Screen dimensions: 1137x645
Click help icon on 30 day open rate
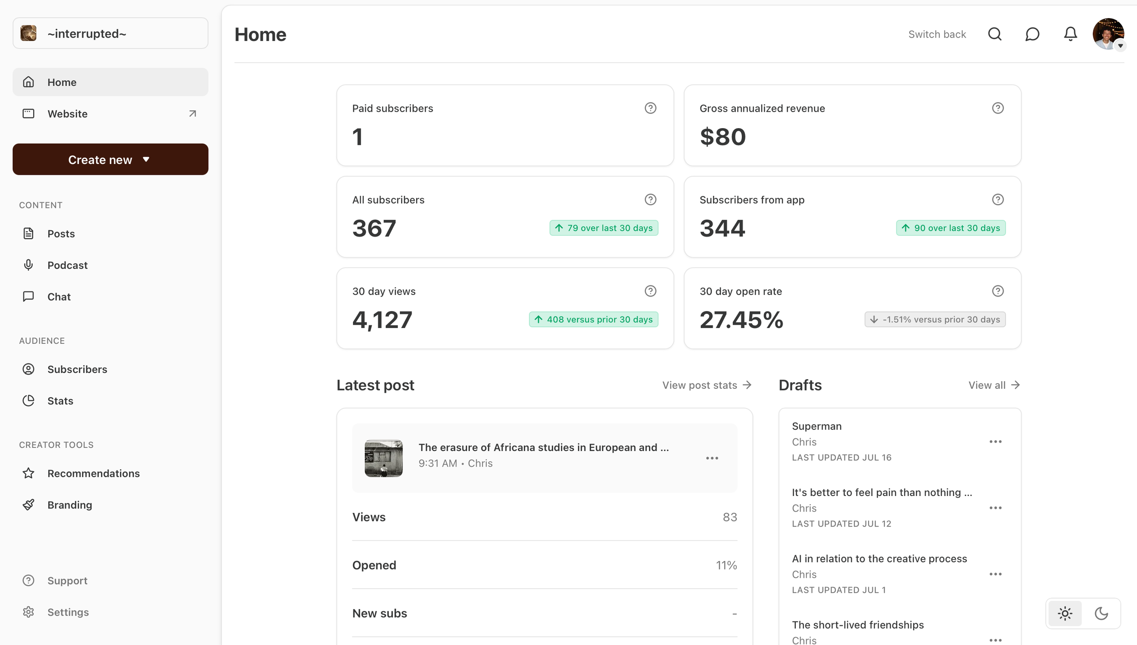tap(998, 291)
